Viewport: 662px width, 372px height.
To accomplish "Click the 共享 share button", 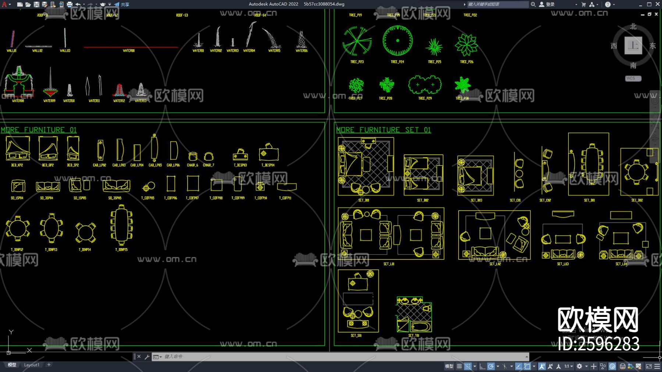I will coord(122,4).
